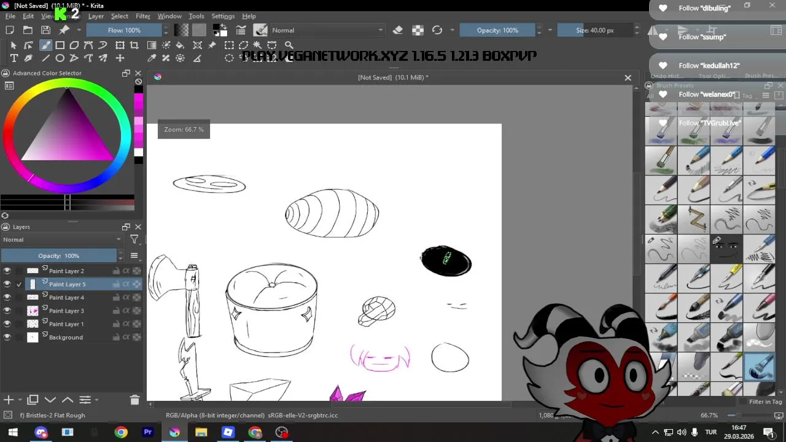Hide Paint Layer 1
Image resolution: width=786 pixels, height=442 pixels.
(x=7, y=324)
